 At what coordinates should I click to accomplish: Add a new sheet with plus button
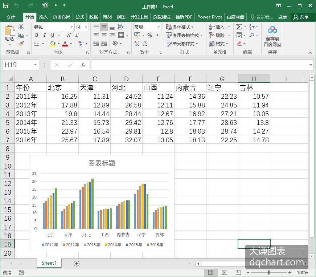(x=77, y=264)
